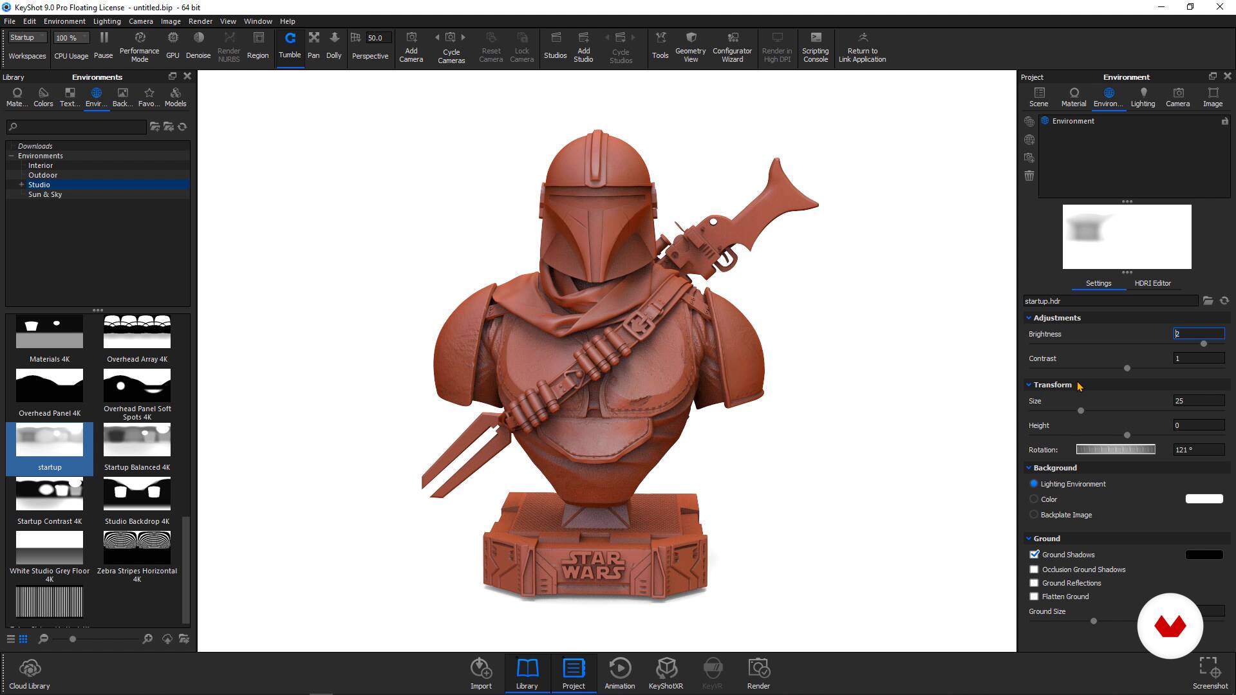Delete environment using trash icon
The image size is (1236, 695).
1029,176
